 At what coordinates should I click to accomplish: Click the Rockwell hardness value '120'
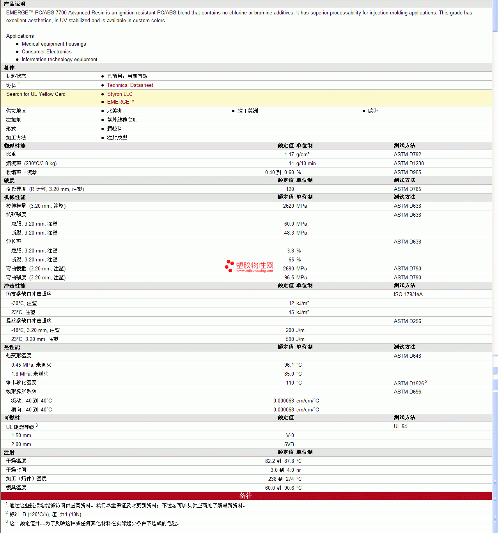290,189
